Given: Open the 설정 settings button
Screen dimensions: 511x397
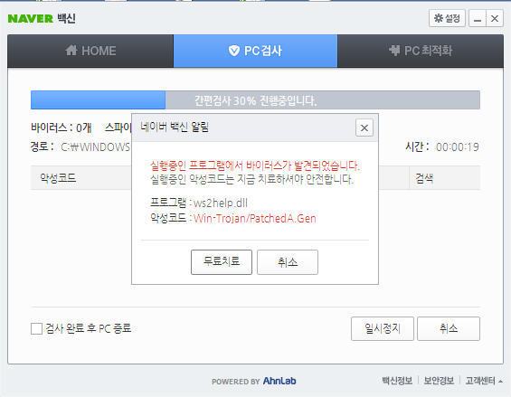Looking at the screenshot, I should tap(447, 18).
